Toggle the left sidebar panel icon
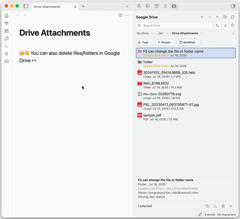The height and width of the screenshot is (219, 240). [26, 6]
